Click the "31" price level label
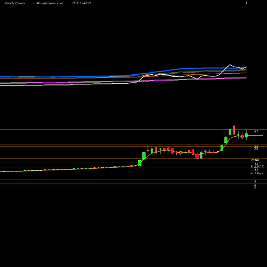Screen dimensions: 267x267 point(256,131)
